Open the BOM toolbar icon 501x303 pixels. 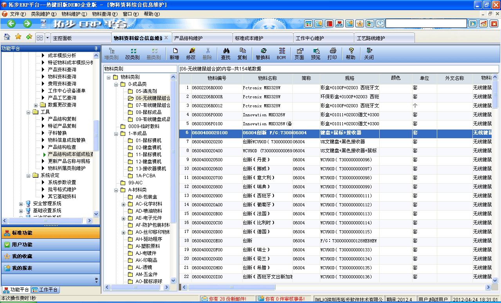(x=283, y=53)
